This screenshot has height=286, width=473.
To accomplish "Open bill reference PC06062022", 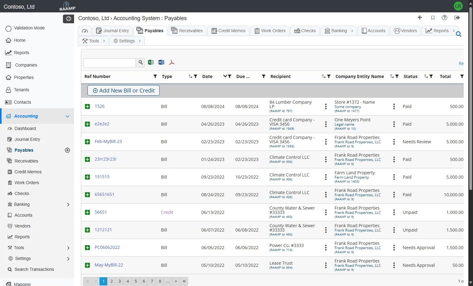I will coord(107,247).
